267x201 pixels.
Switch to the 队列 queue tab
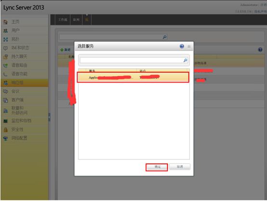(x=76, y=20)
